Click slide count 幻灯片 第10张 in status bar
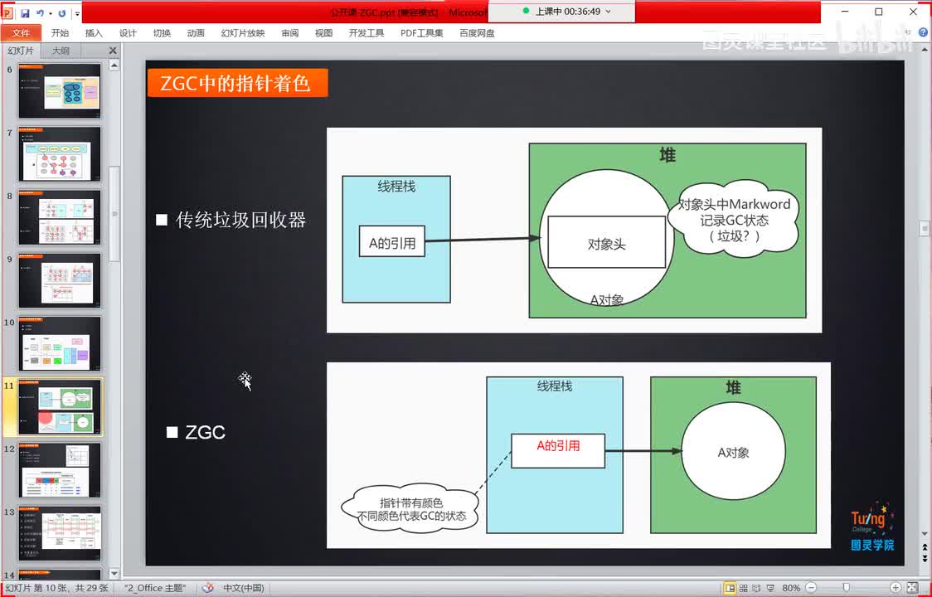 (58, 588)
